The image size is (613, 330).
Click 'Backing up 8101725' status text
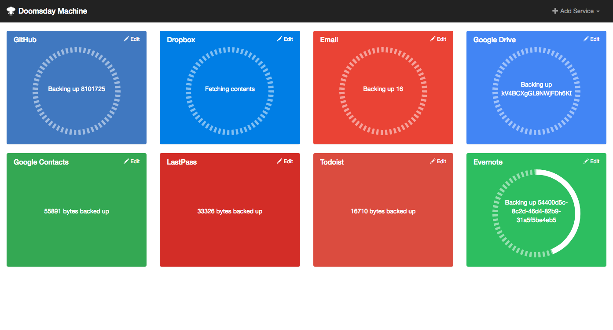(77, 89)
